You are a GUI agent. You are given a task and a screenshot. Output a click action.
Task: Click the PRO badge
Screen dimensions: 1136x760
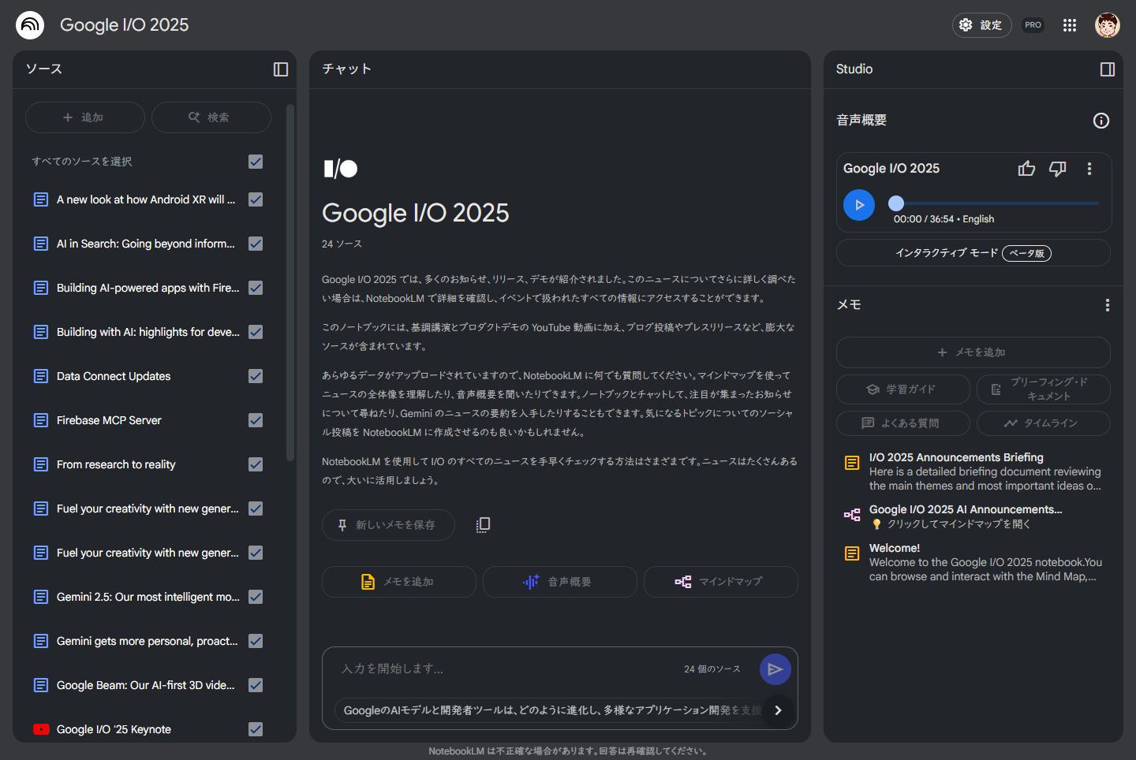pos(1033,25)
